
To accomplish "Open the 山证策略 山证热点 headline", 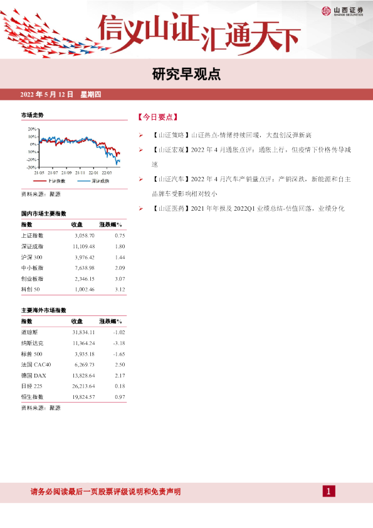I will [231, 135].
